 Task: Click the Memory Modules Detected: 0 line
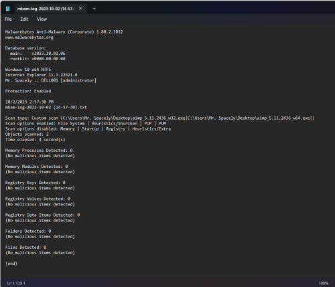pos(36,167)
